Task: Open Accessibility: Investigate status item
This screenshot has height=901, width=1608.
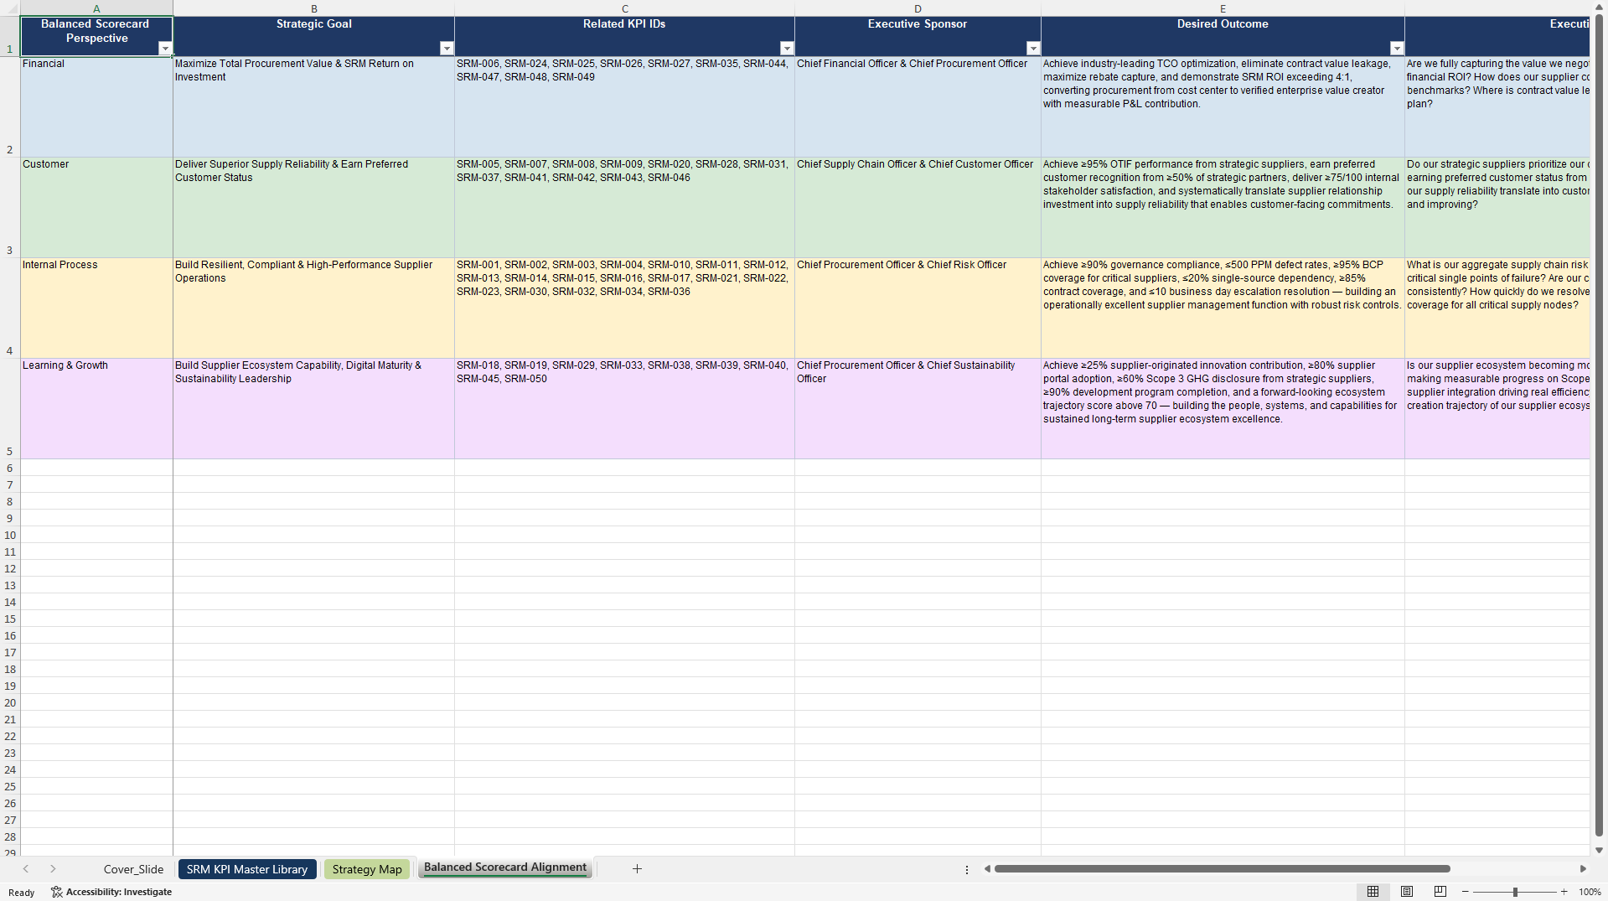Action: [x=111, y=892]
